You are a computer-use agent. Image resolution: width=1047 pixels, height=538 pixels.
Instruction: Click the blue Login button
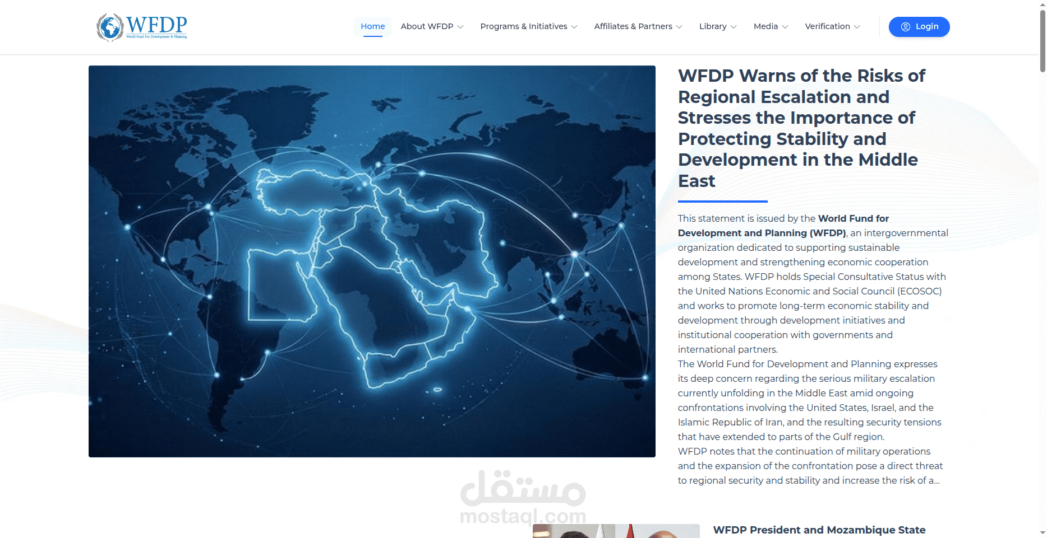click(919, 27)
